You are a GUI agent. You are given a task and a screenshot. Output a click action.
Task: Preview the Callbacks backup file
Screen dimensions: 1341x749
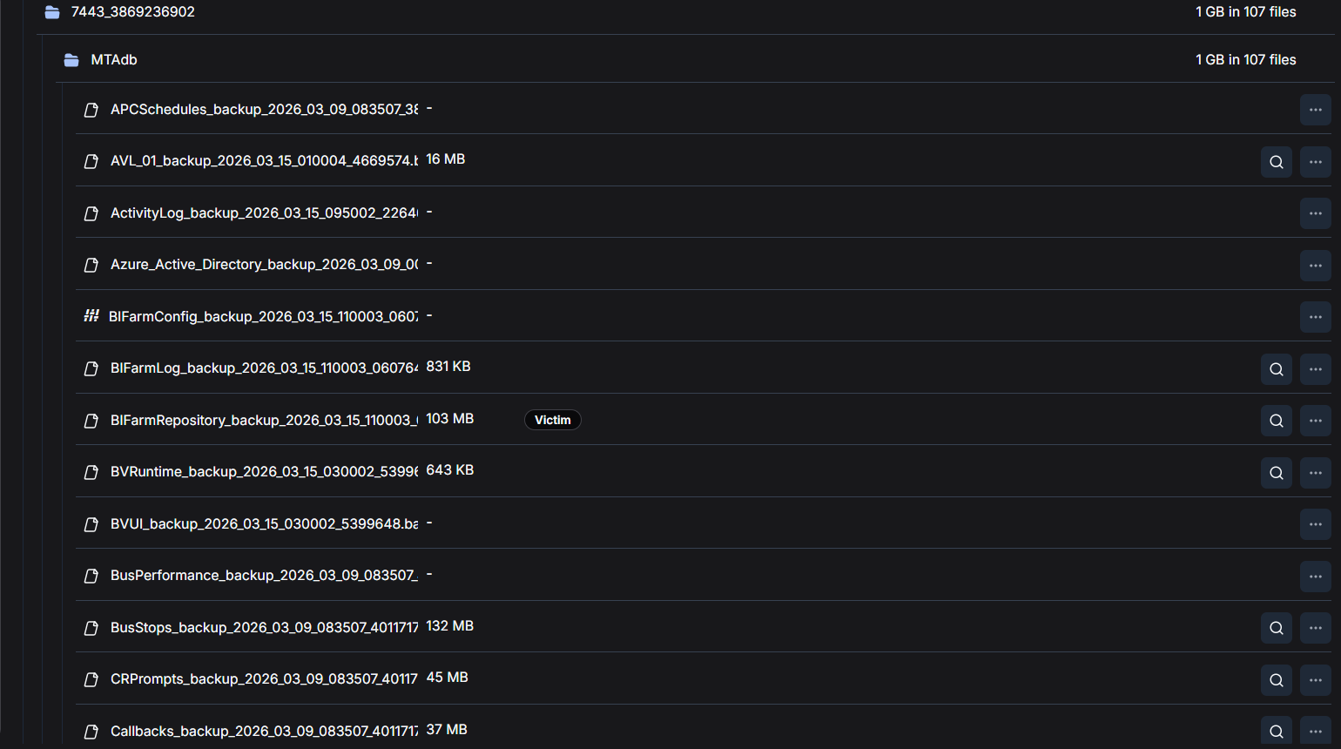pyautogui.click(x=1277, y=732)
